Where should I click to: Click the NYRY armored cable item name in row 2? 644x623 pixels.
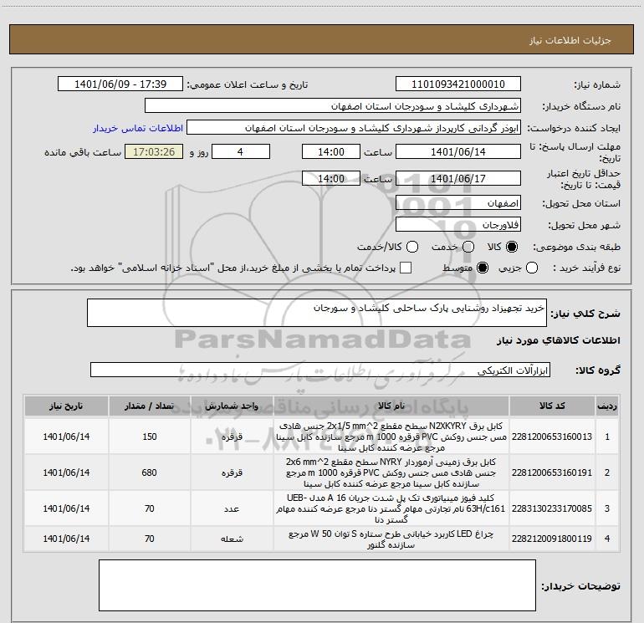[391, 472]
